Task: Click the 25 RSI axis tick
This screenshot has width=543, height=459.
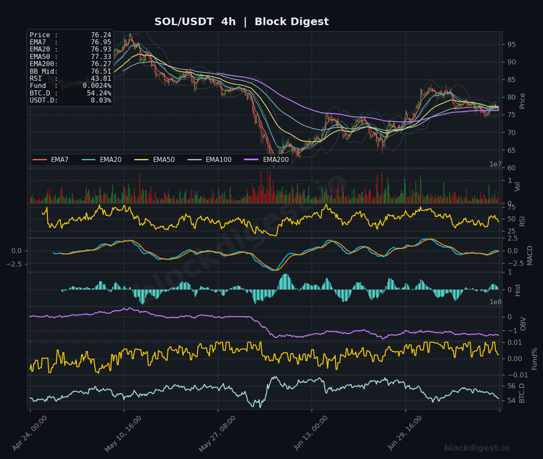Action: pyautogui.click(x=512, y=231)
